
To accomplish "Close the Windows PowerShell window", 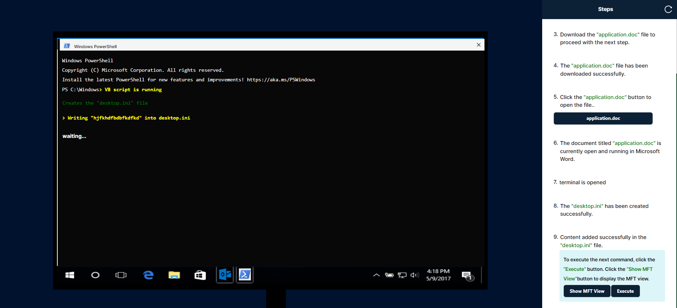I will [478, 45].
